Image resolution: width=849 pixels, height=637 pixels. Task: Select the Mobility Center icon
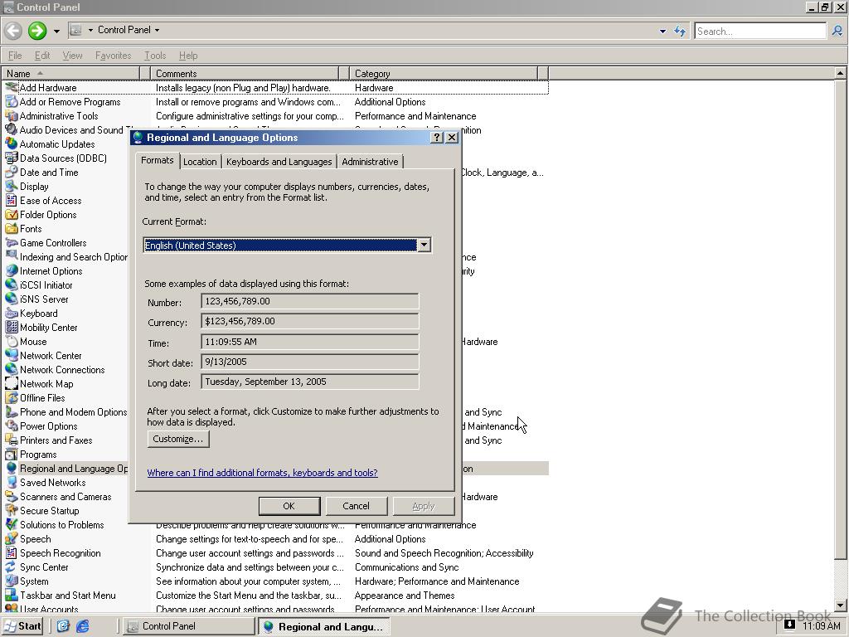point(12,327)
